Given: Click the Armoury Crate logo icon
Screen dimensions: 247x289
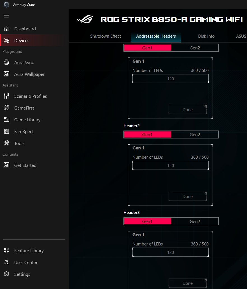Looking at the screenshot, I should (6, 4).
